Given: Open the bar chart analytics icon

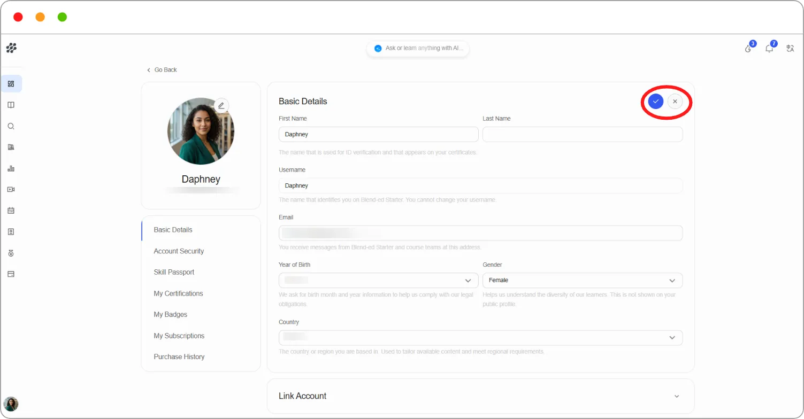Looking at the screenshot, I should point(11,168).
